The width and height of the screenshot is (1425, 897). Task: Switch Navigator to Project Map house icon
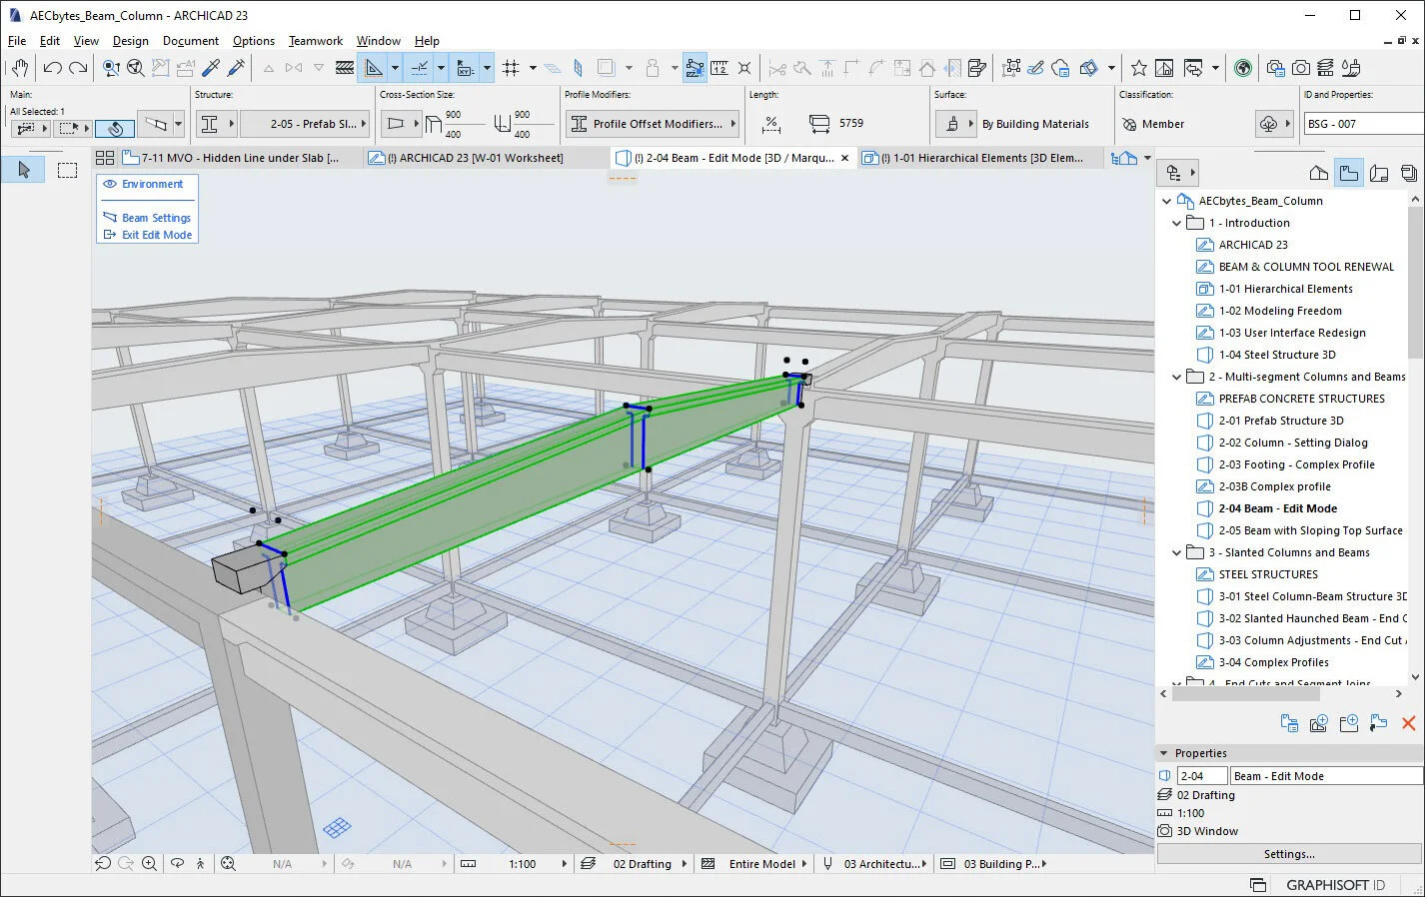(1319, 173)
